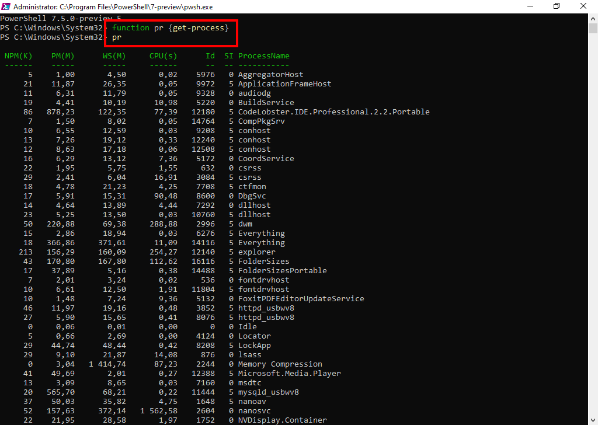The image size is (598, 425).
Task: Click the 'function pr {get-process}' command text
Action: (170, 28)
